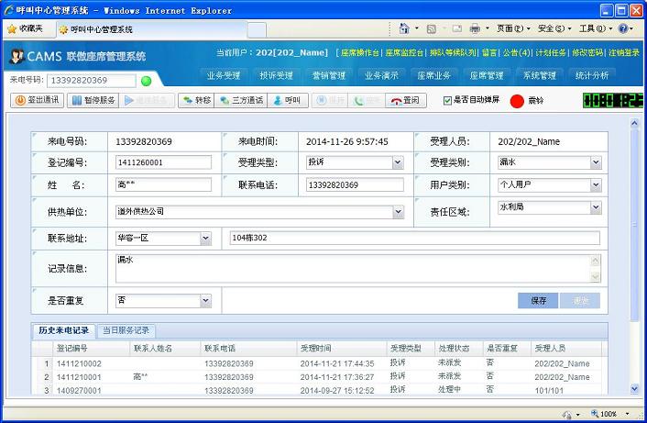
Task: Click the red 震铃 ring indicator
Action: click(517, 101)
